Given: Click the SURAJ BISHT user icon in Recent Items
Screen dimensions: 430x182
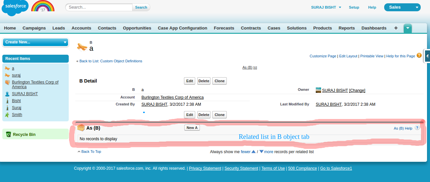Looking at the screenshot, I should [x=7, y=94].
